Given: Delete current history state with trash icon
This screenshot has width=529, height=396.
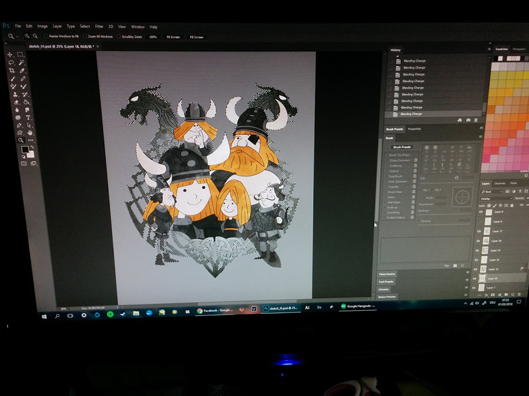Looking at the screenshot, I should click(x=476, y=120).
